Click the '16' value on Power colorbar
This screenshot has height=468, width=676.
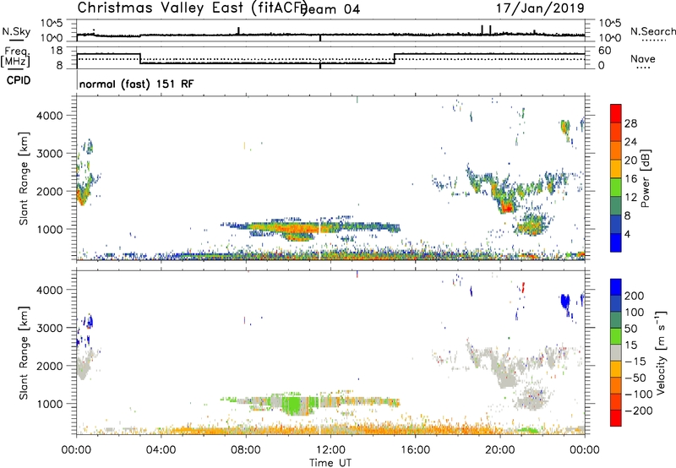click(x=630, y=179)
